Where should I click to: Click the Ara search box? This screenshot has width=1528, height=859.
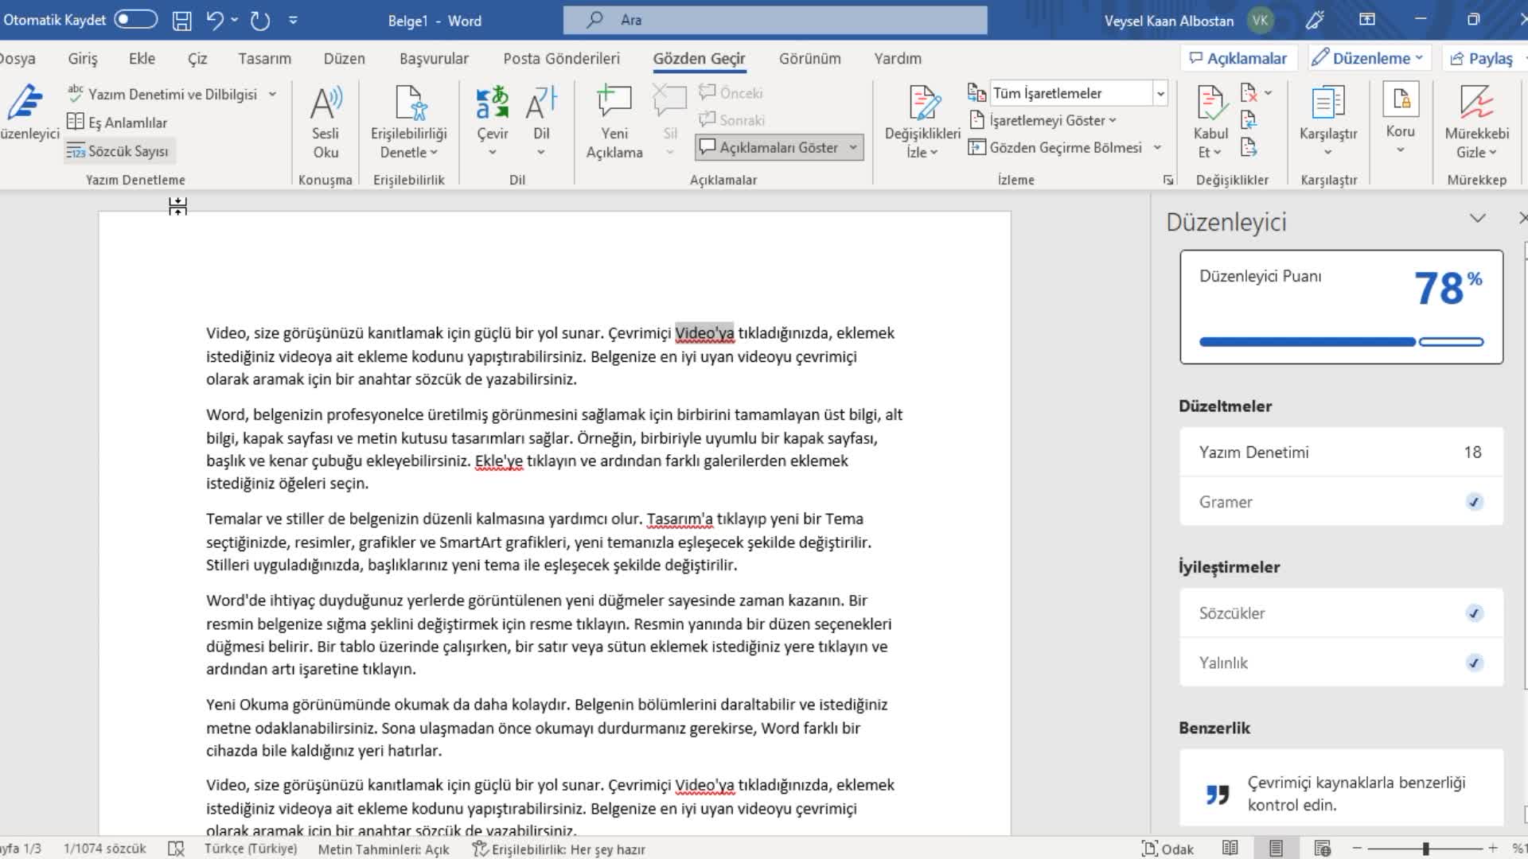point(775,20)
